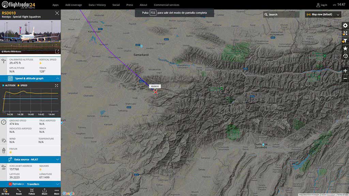Screen dimensions: 349x196
Task: Open the Map view (default) dropdown
Action: [323, 14]
